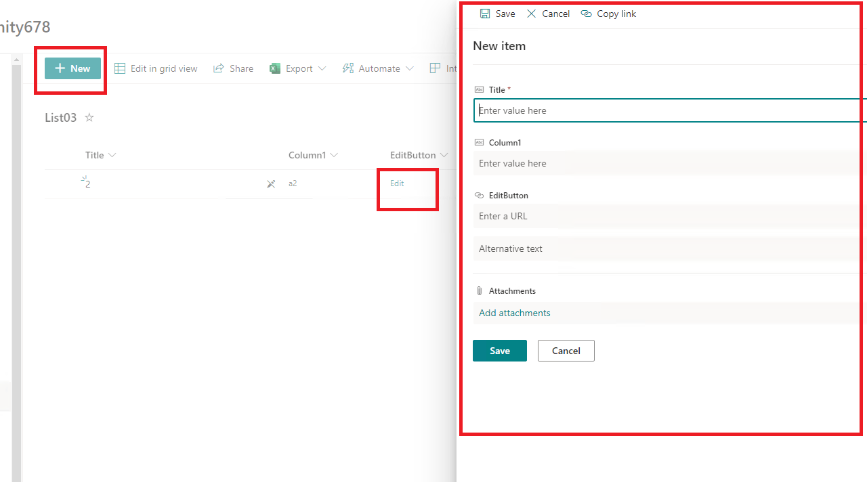This screenshot has height=482, width=867.
Task: Click the X cancel icon at top
Action: pyautogui.click(x=532, y=14)
